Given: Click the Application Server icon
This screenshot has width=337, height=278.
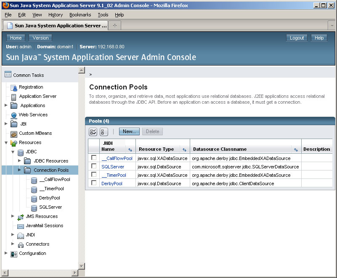Looking at the screenshot, I should click(14, 97).
